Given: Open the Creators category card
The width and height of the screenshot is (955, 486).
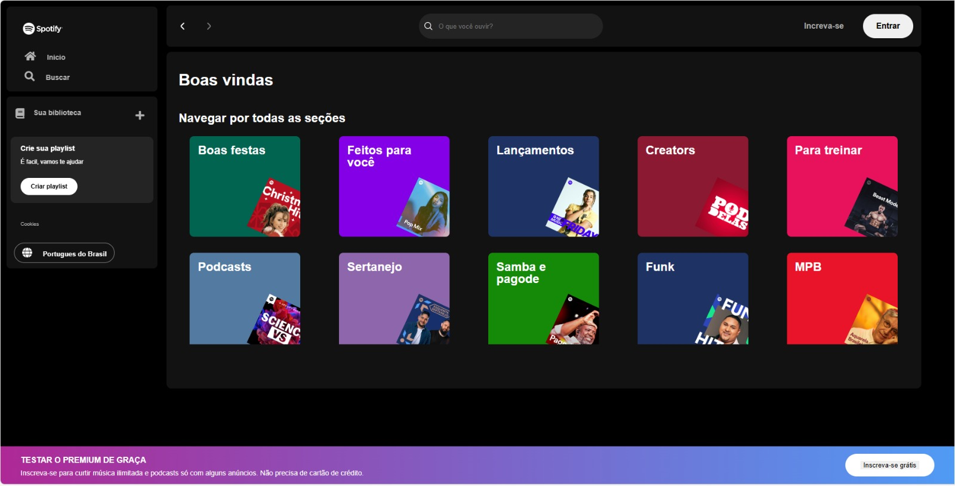Looking at the screenshot, I should pyautogui.click(x=692, y=186).
